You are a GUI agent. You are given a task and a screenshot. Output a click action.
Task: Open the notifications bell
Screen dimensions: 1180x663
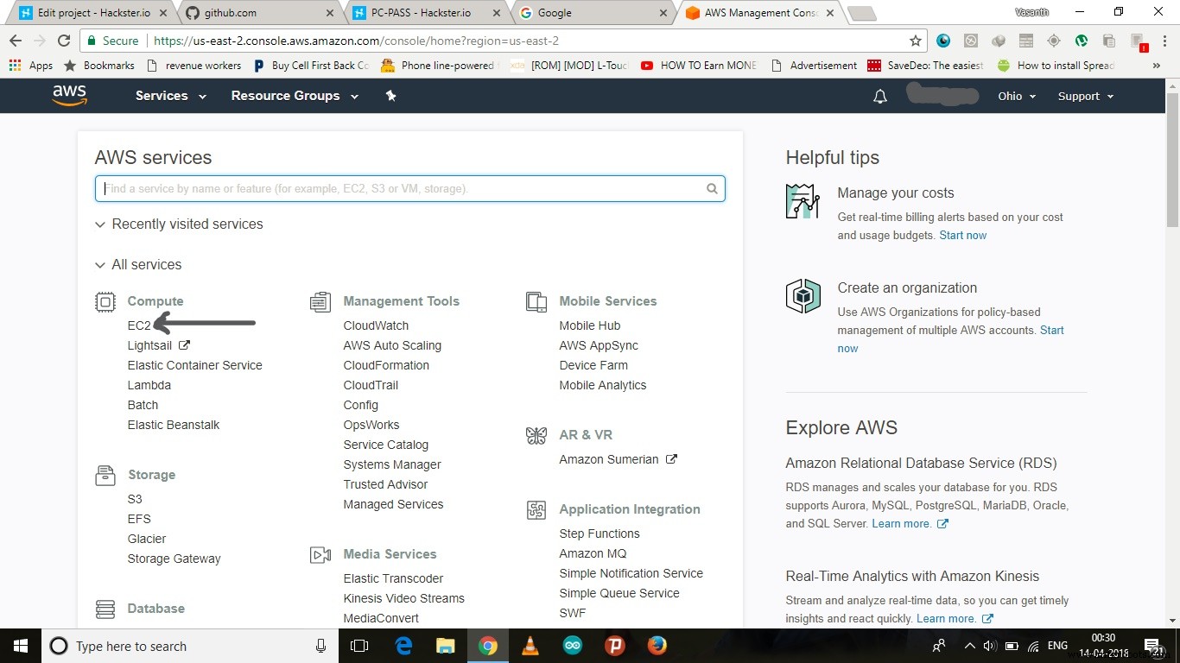[x=879, y=97]
